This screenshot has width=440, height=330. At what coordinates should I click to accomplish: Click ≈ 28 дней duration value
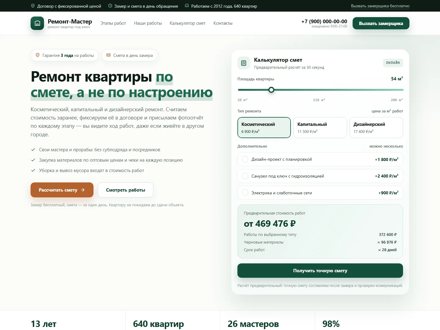click(387, 250)
